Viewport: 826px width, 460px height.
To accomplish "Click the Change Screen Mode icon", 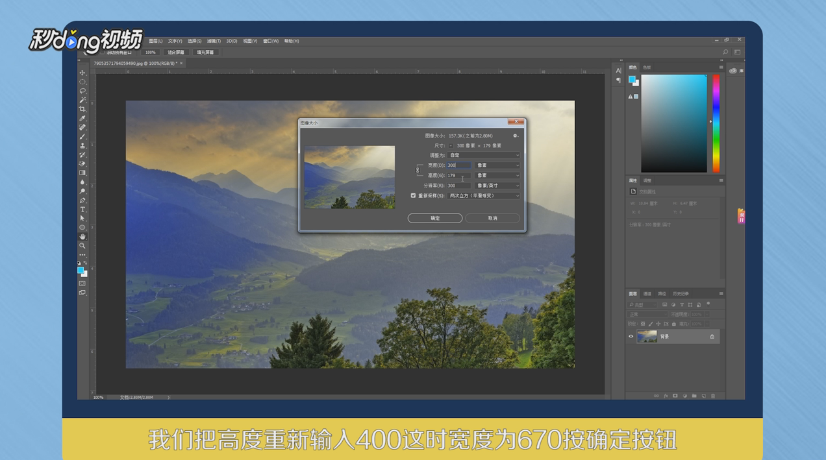I will point(82,293).
